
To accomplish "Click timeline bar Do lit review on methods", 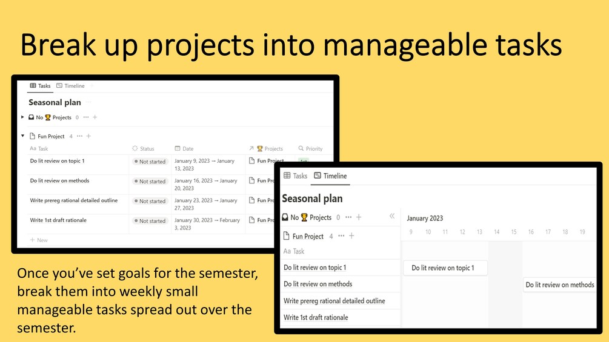I will click(x=559, y=284).
